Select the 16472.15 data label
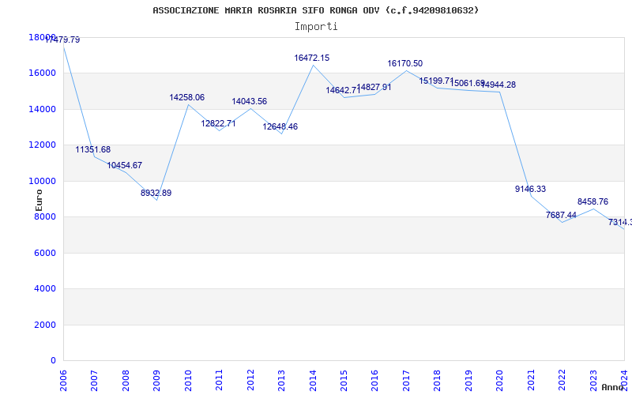 click(311, 58)
